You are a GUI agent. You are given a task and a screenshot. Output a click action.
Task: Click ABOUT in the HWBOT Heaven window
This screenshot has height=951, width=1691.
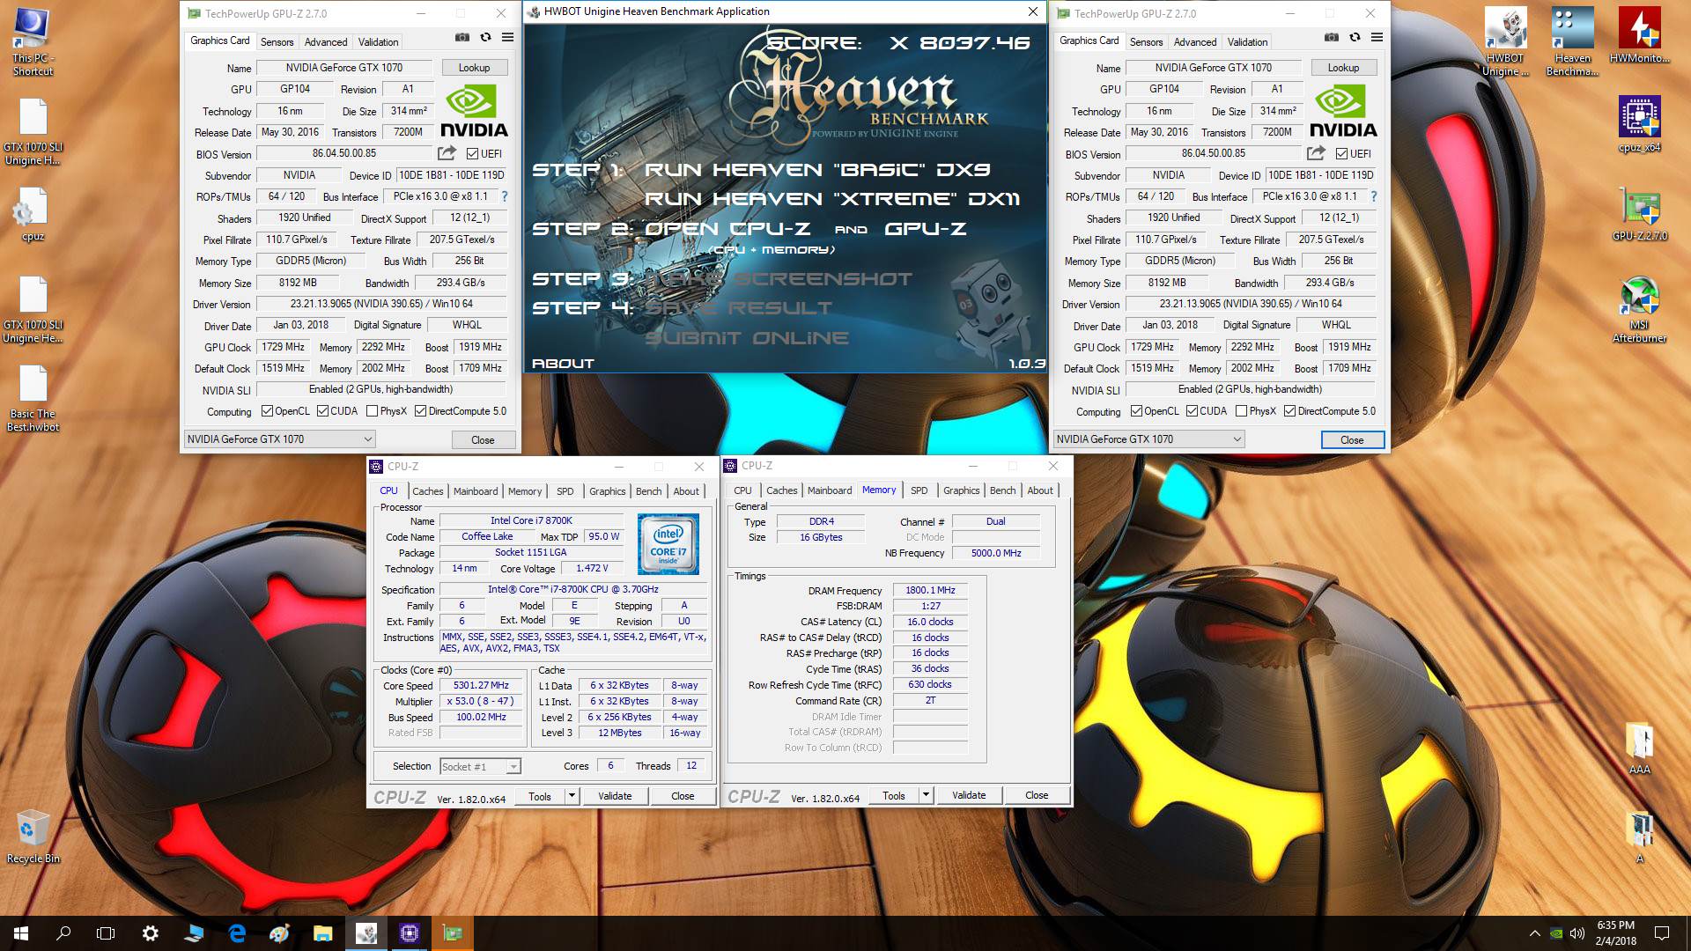[x=563, y=363]
